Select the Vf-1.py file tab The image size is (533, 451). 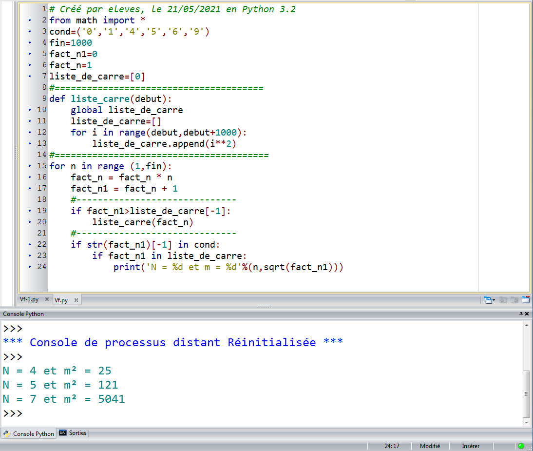pos(29,300)
